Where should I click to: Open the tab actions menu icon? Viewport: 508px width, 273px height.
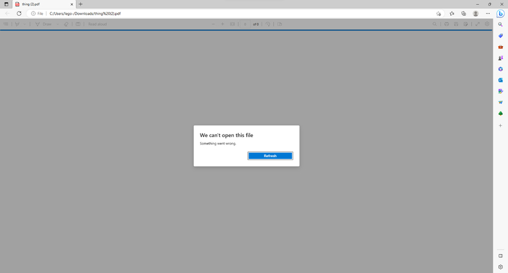[6, 4]
